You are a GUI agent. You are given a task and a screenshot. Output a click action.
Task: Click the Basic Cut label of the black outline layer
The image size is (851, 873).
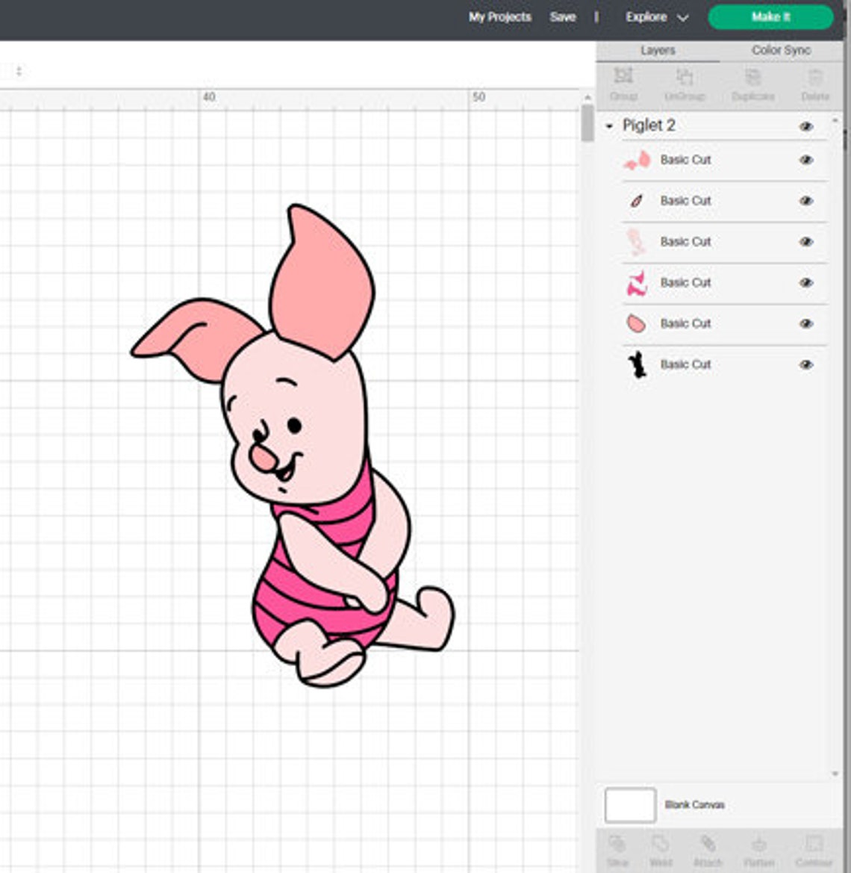tap(685, 364)
